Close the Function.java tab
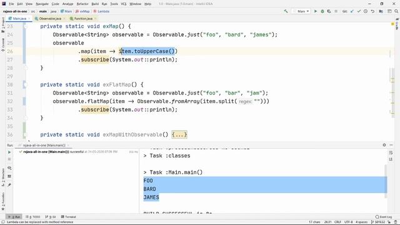The width and height of the screenshot is (400, 225). pyautogui.click(x=96, y=19)
